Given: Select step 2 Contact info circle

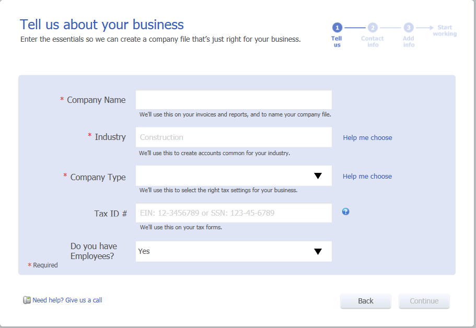Looking at the screenshot, I should [x=373, y=28].
